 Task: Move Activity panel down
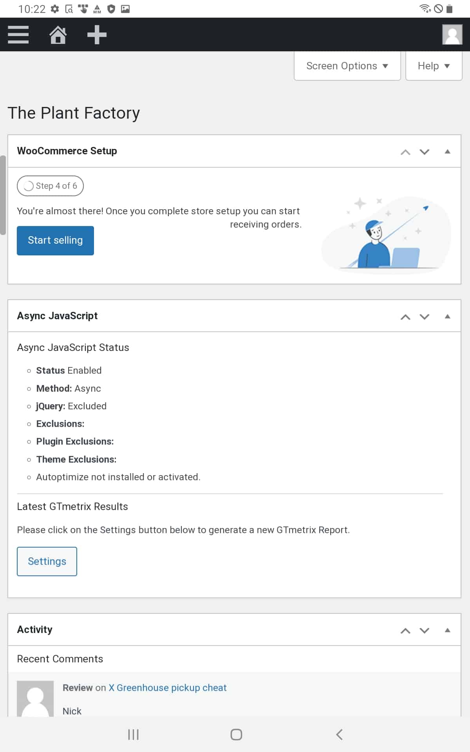point(425,630)
